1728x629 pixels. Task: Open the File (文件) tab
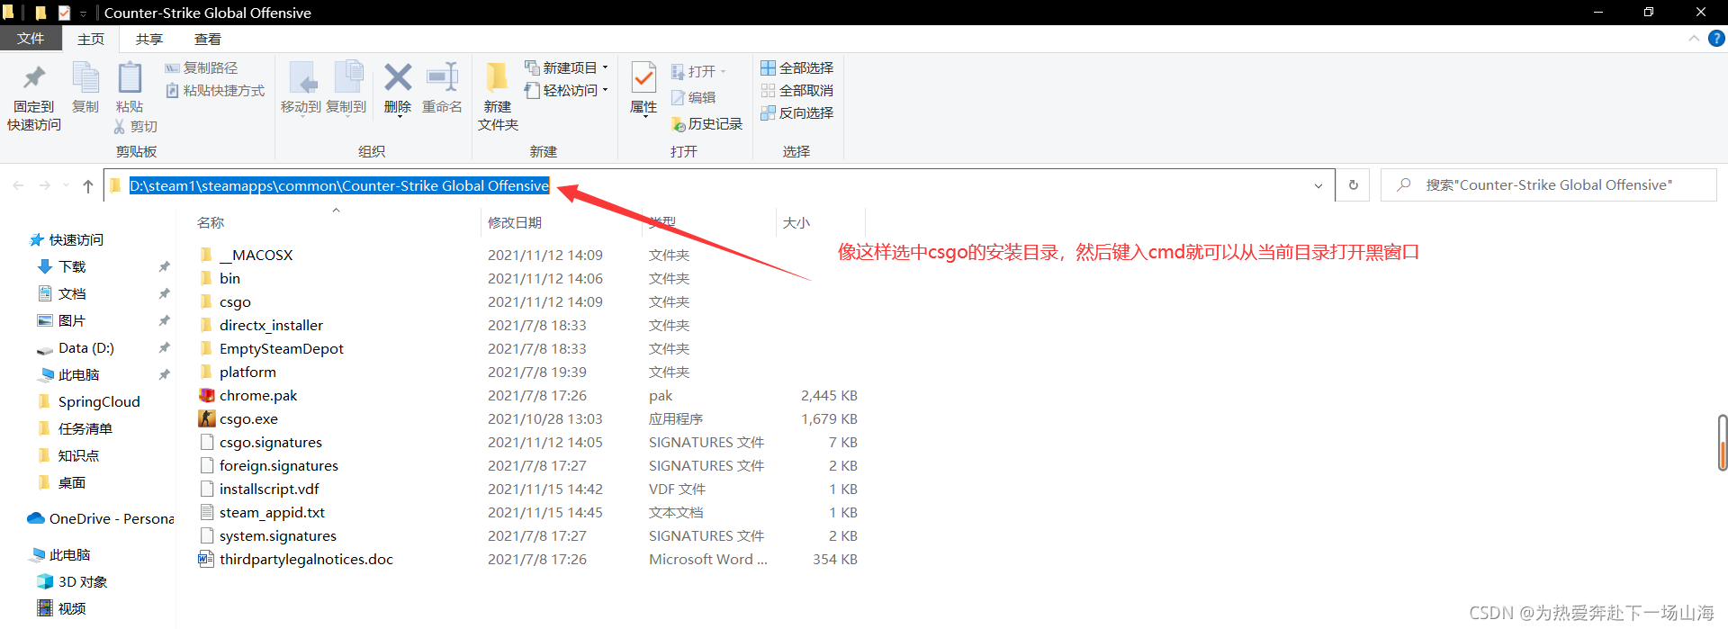pos(31,39)
